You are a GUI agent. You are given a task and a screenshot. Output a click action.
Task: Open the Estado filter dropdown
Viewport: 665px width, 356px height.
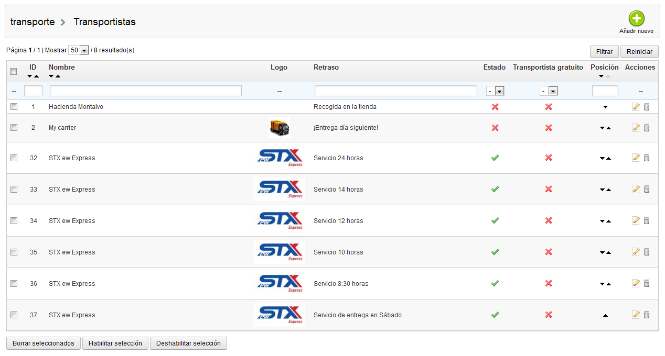pos(495,91)
